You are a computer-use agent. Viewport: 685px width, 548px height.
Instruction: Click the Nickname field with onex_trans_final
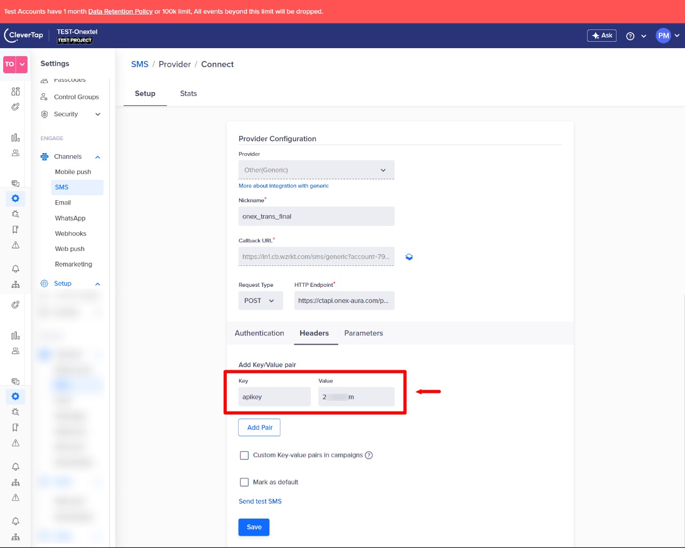316,216
